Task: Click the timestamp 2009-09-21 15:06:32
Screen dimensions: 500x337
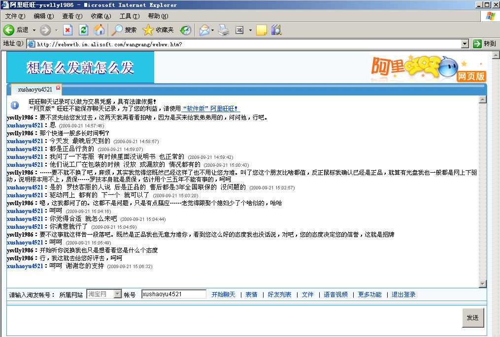Action: click(130, 267)
